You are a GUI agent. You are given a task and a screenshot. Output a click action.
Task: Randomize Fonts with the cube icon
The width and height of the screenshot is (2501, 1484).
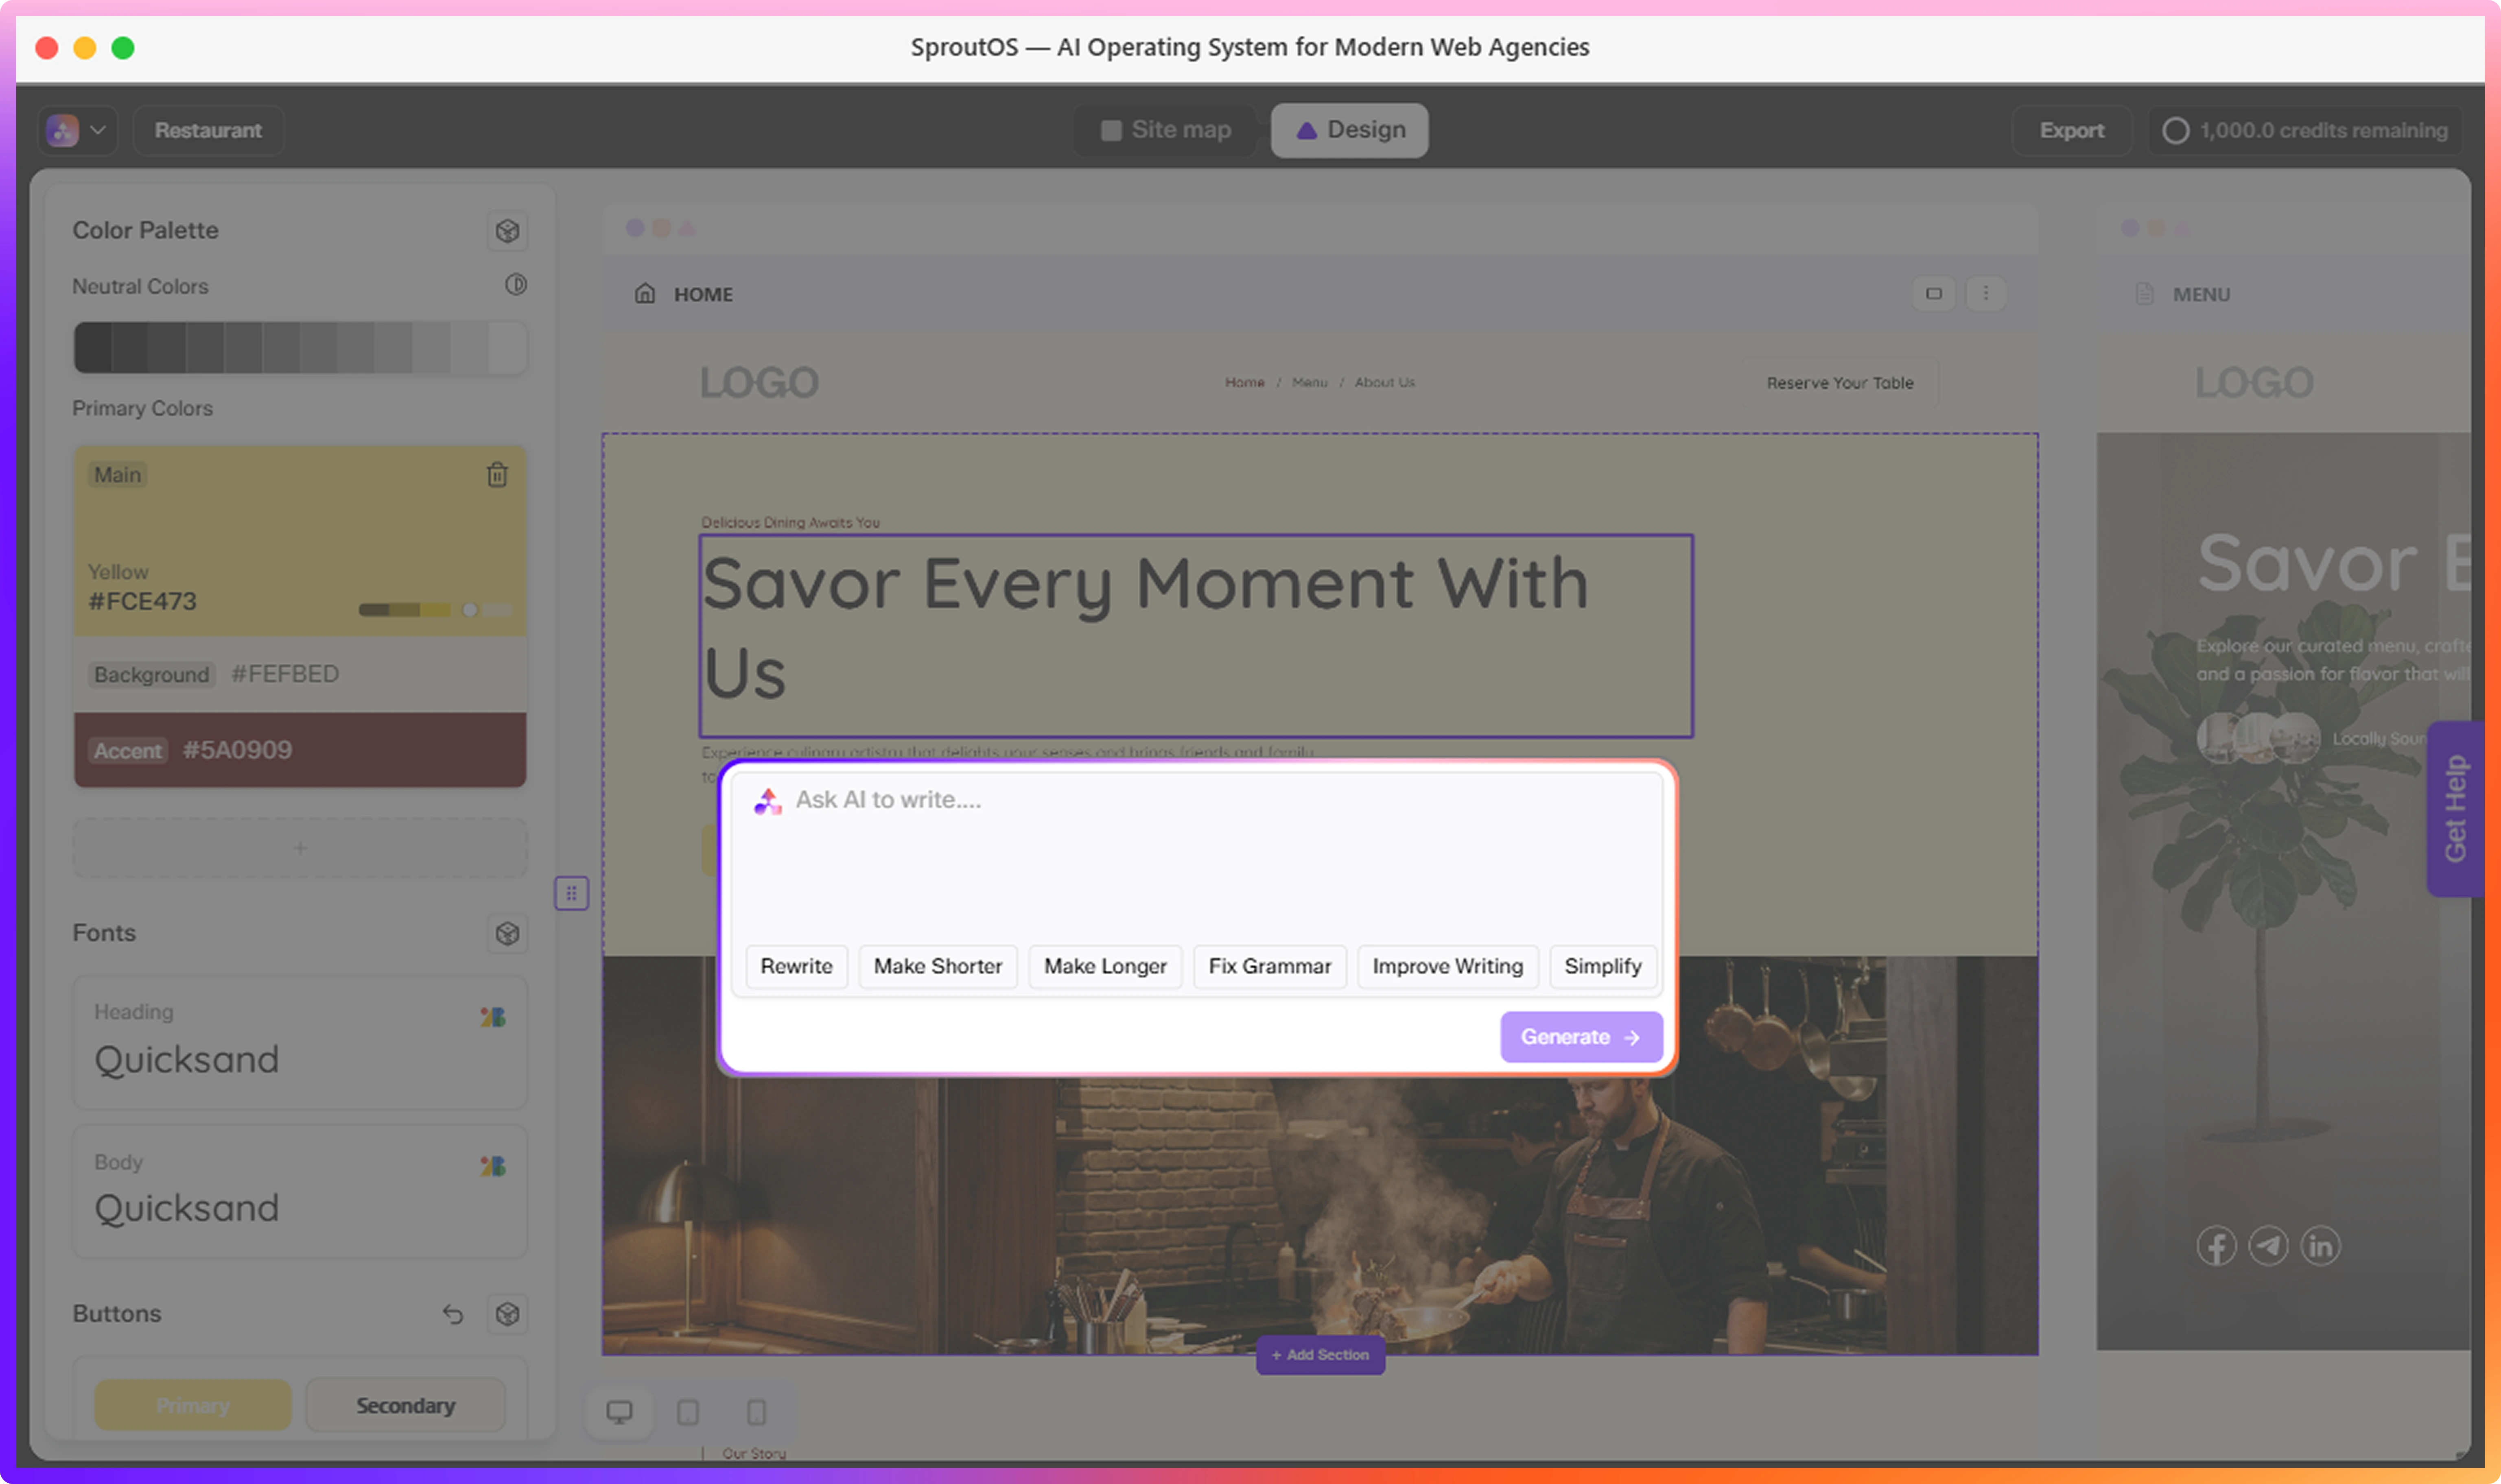[507, 933]
